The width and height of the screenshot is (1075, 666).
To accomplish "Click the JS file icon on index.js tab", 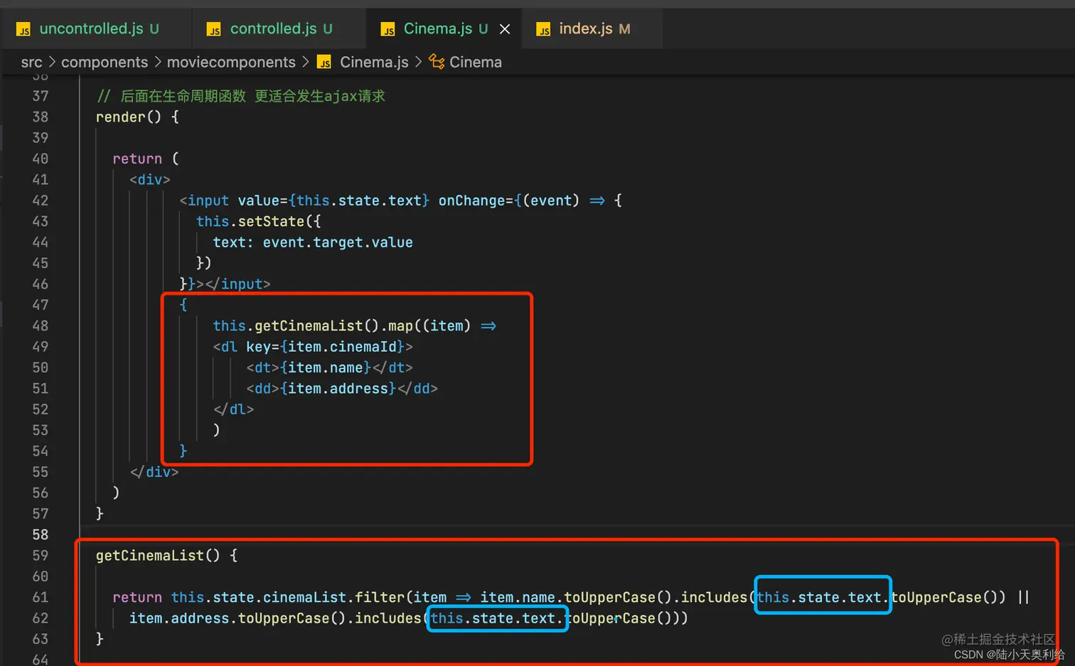I will click(543, 29).
